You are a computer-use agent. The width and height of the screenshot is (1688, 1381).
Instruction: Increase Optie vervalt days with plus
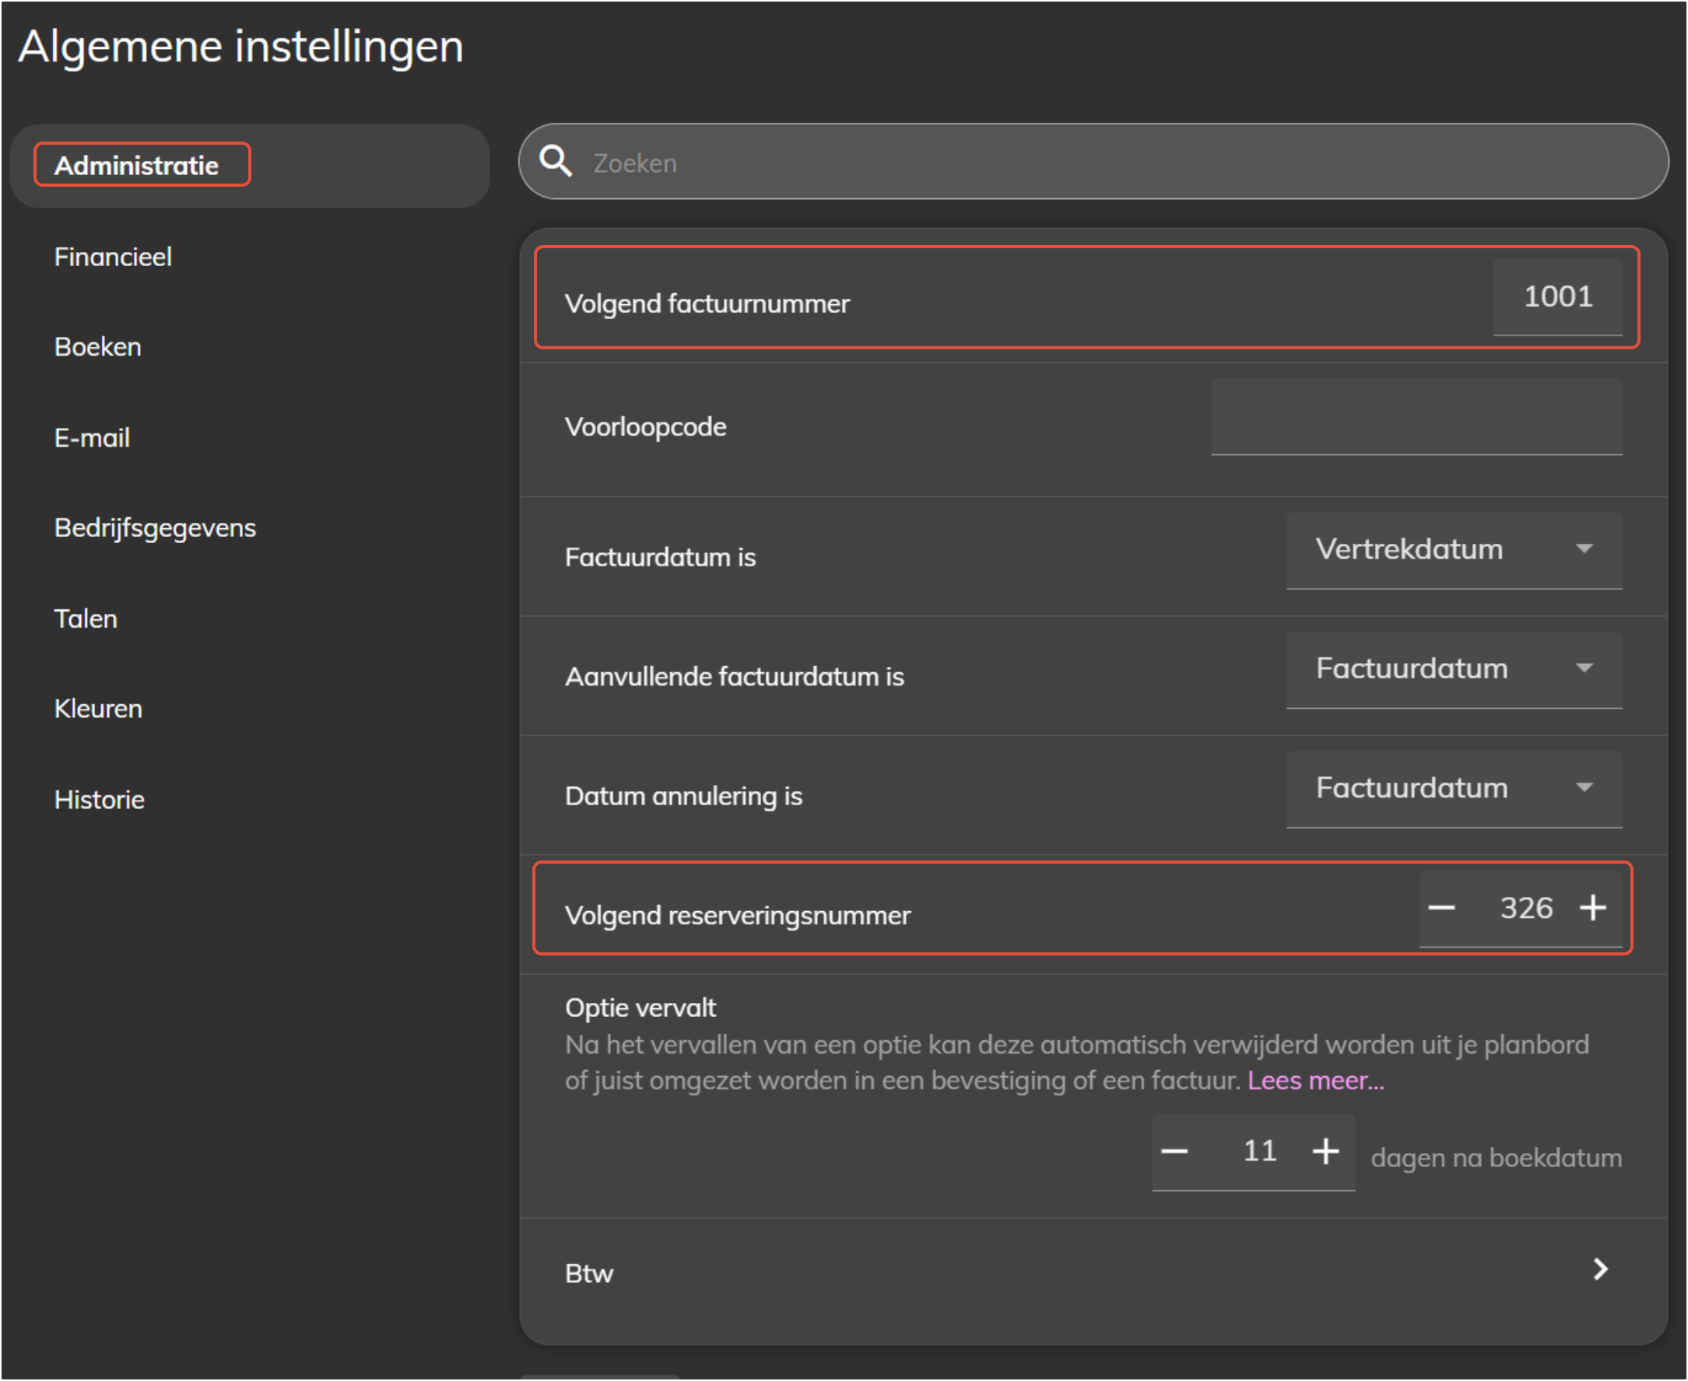1326,1151
